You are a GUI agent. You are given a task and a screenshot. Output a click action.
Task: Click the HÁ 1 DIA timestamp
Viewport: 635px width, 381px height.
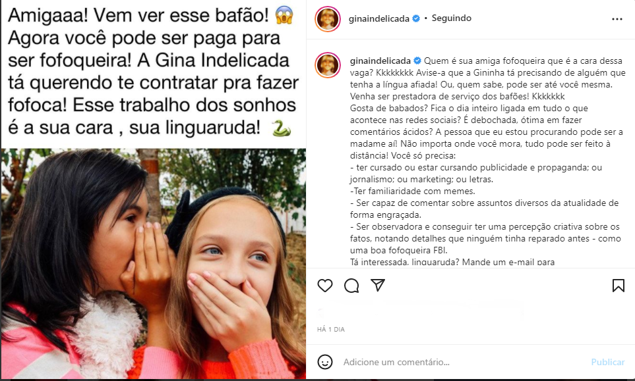[x=331, y=329]
